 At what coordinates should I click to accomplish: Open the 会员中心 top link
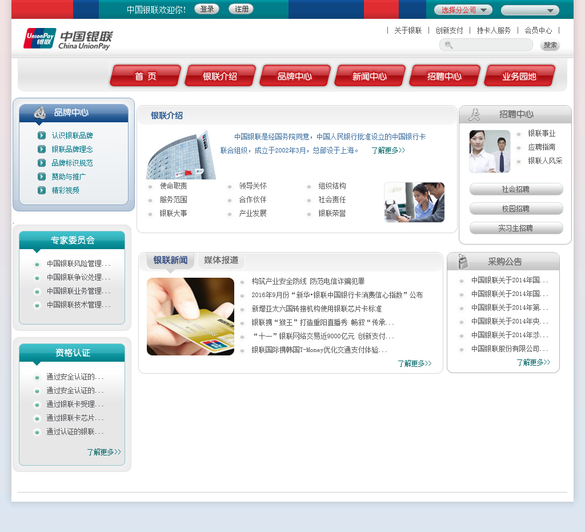tap(538, 31)
